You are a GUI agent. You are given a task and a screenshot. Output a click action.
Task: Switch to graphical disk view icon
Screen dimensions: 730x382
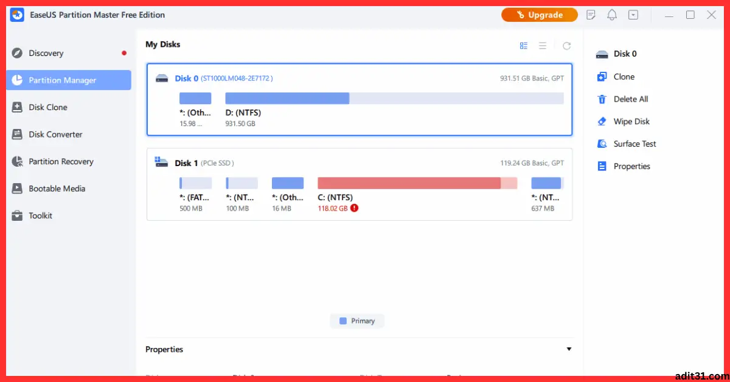point(524,46)
